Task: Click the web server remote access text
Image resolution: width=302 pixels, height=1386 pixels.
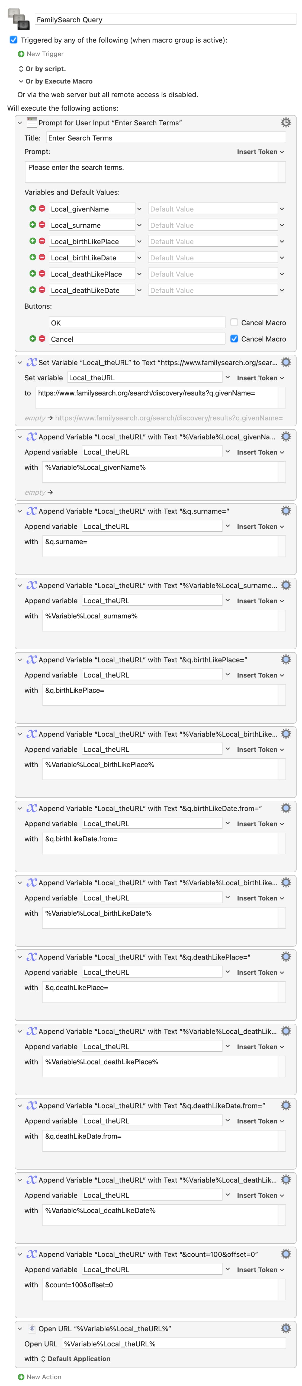Action: 107,94
